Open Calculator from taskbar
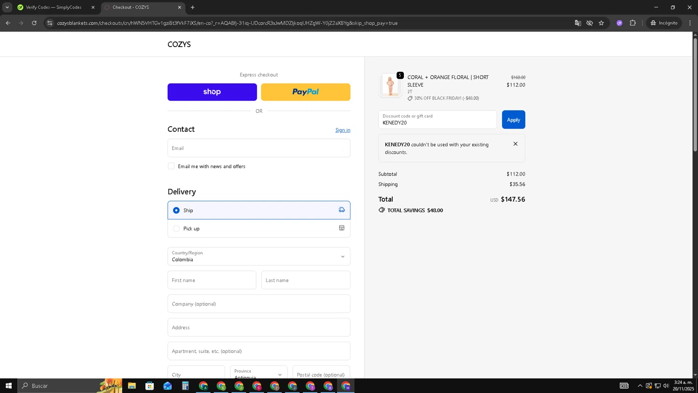This screenshot has height=393, width=698. 185,386
